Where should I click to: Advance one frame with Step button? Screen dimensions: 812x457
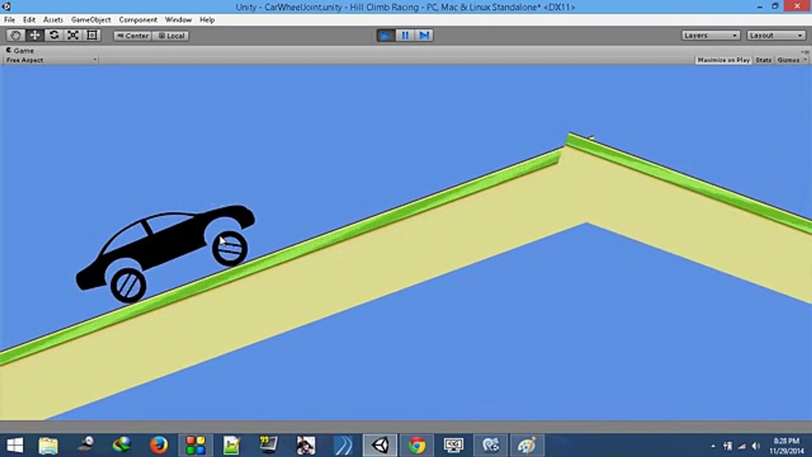(424, 36)
